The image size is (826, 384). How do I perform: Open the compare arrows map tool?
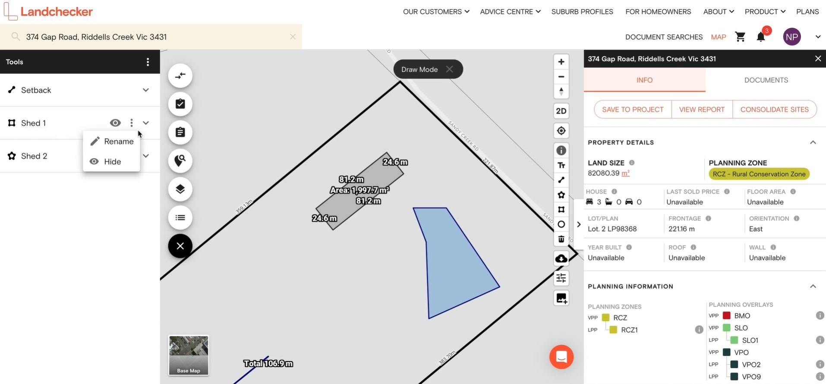(180, 76)
